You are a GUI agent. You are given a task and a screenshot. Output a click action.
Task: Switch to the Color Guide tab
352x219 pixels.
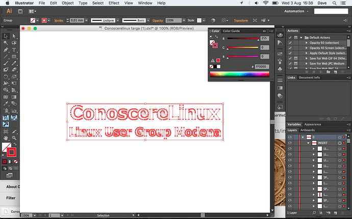231,31
